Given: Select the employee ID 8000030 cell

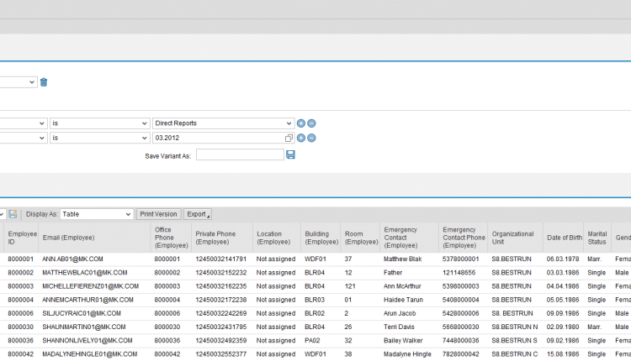Looking at the screenshot, I should tap(20, 327).
